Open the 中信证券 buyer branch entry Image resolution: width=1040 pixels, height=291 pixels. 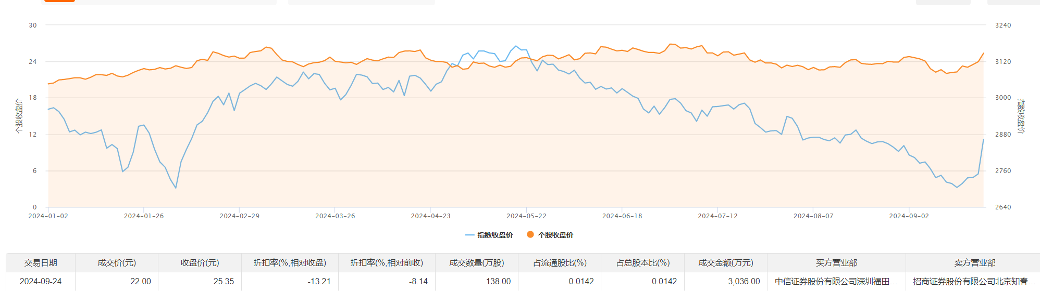point(836,281)
